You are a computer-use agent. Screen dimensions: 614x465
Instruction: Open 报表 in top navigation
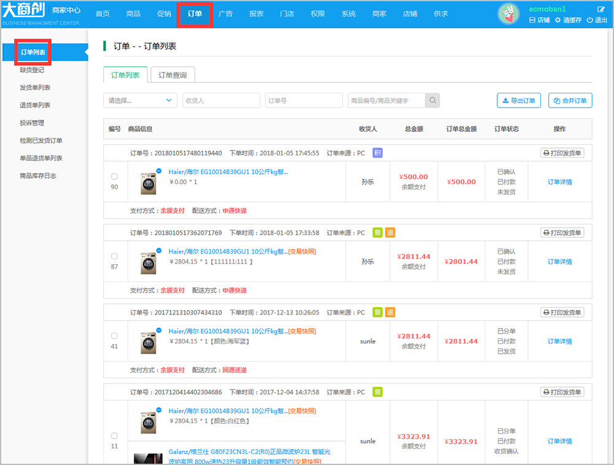click(x=257, y=14)
